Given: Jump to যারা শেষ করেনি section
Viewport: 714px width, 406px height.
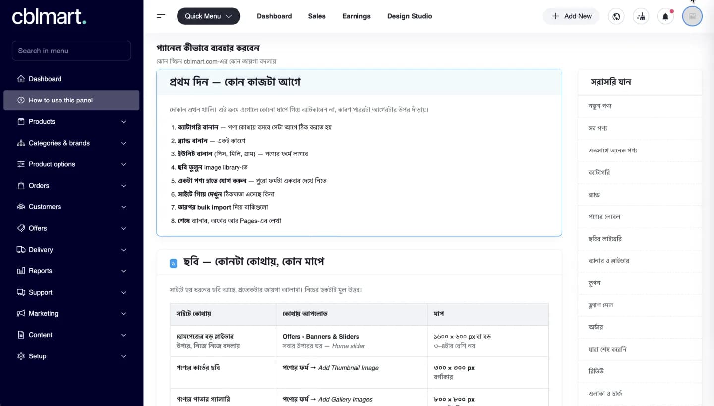Looking at the screenshot, I should pyautogui.click(x=640, y=349).
